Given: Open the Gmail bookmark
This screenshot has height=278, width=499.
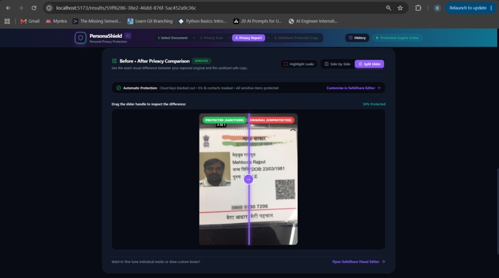Looking at the screenshot, I should tap(30, 21).
